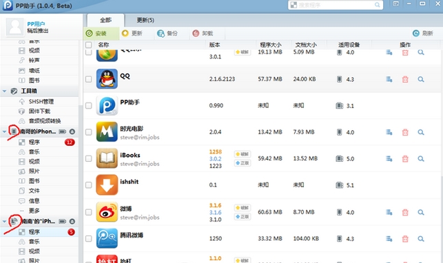Check the QQ row checkbox
443x263 pixels.
click(88, 79)
